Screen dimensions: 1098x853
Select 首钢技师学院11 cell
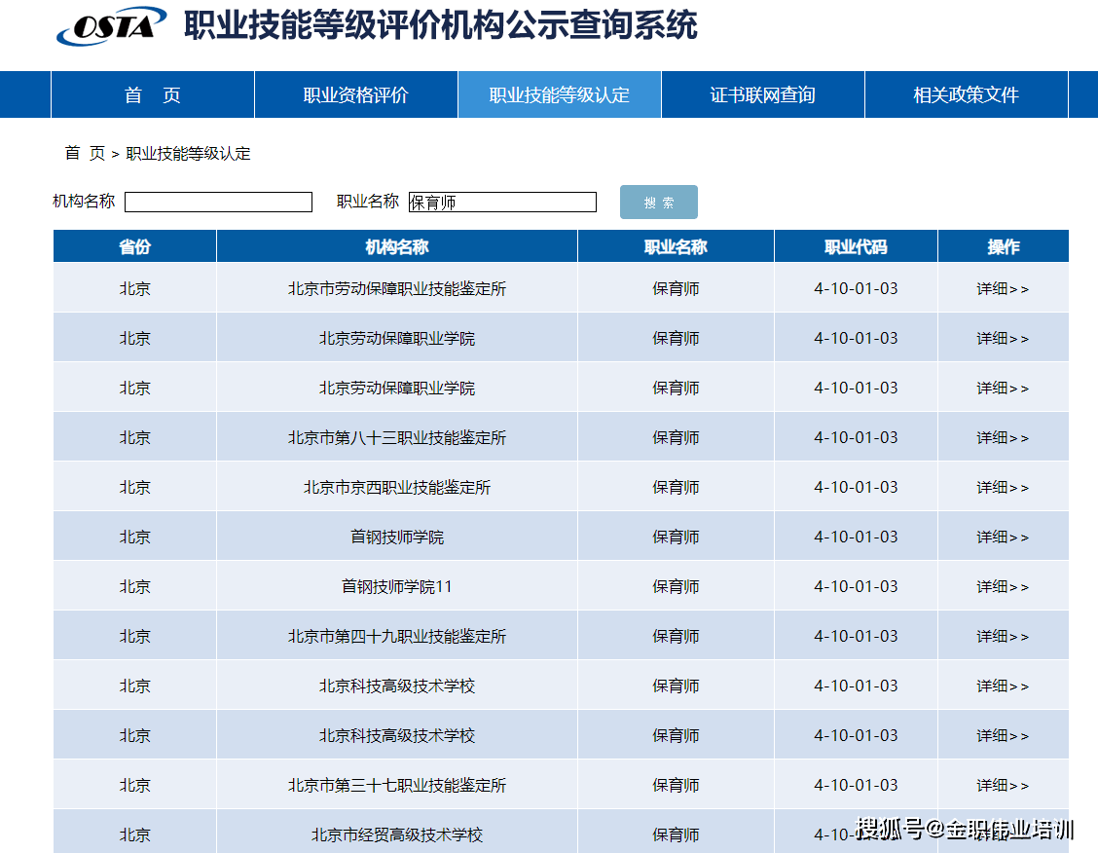[x=397, y=587]
